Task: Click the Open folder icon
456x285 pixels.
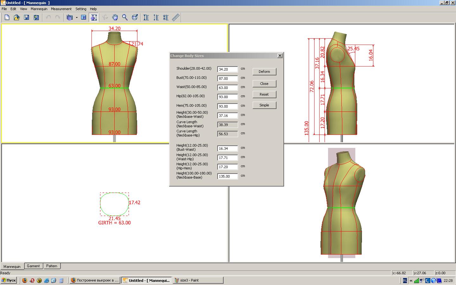Action: click(x=16, y=17)
